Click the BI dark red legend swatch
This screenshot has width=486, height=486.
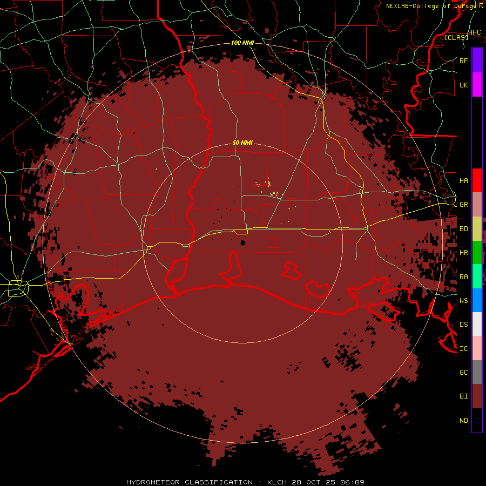click(x=477, y=396)
